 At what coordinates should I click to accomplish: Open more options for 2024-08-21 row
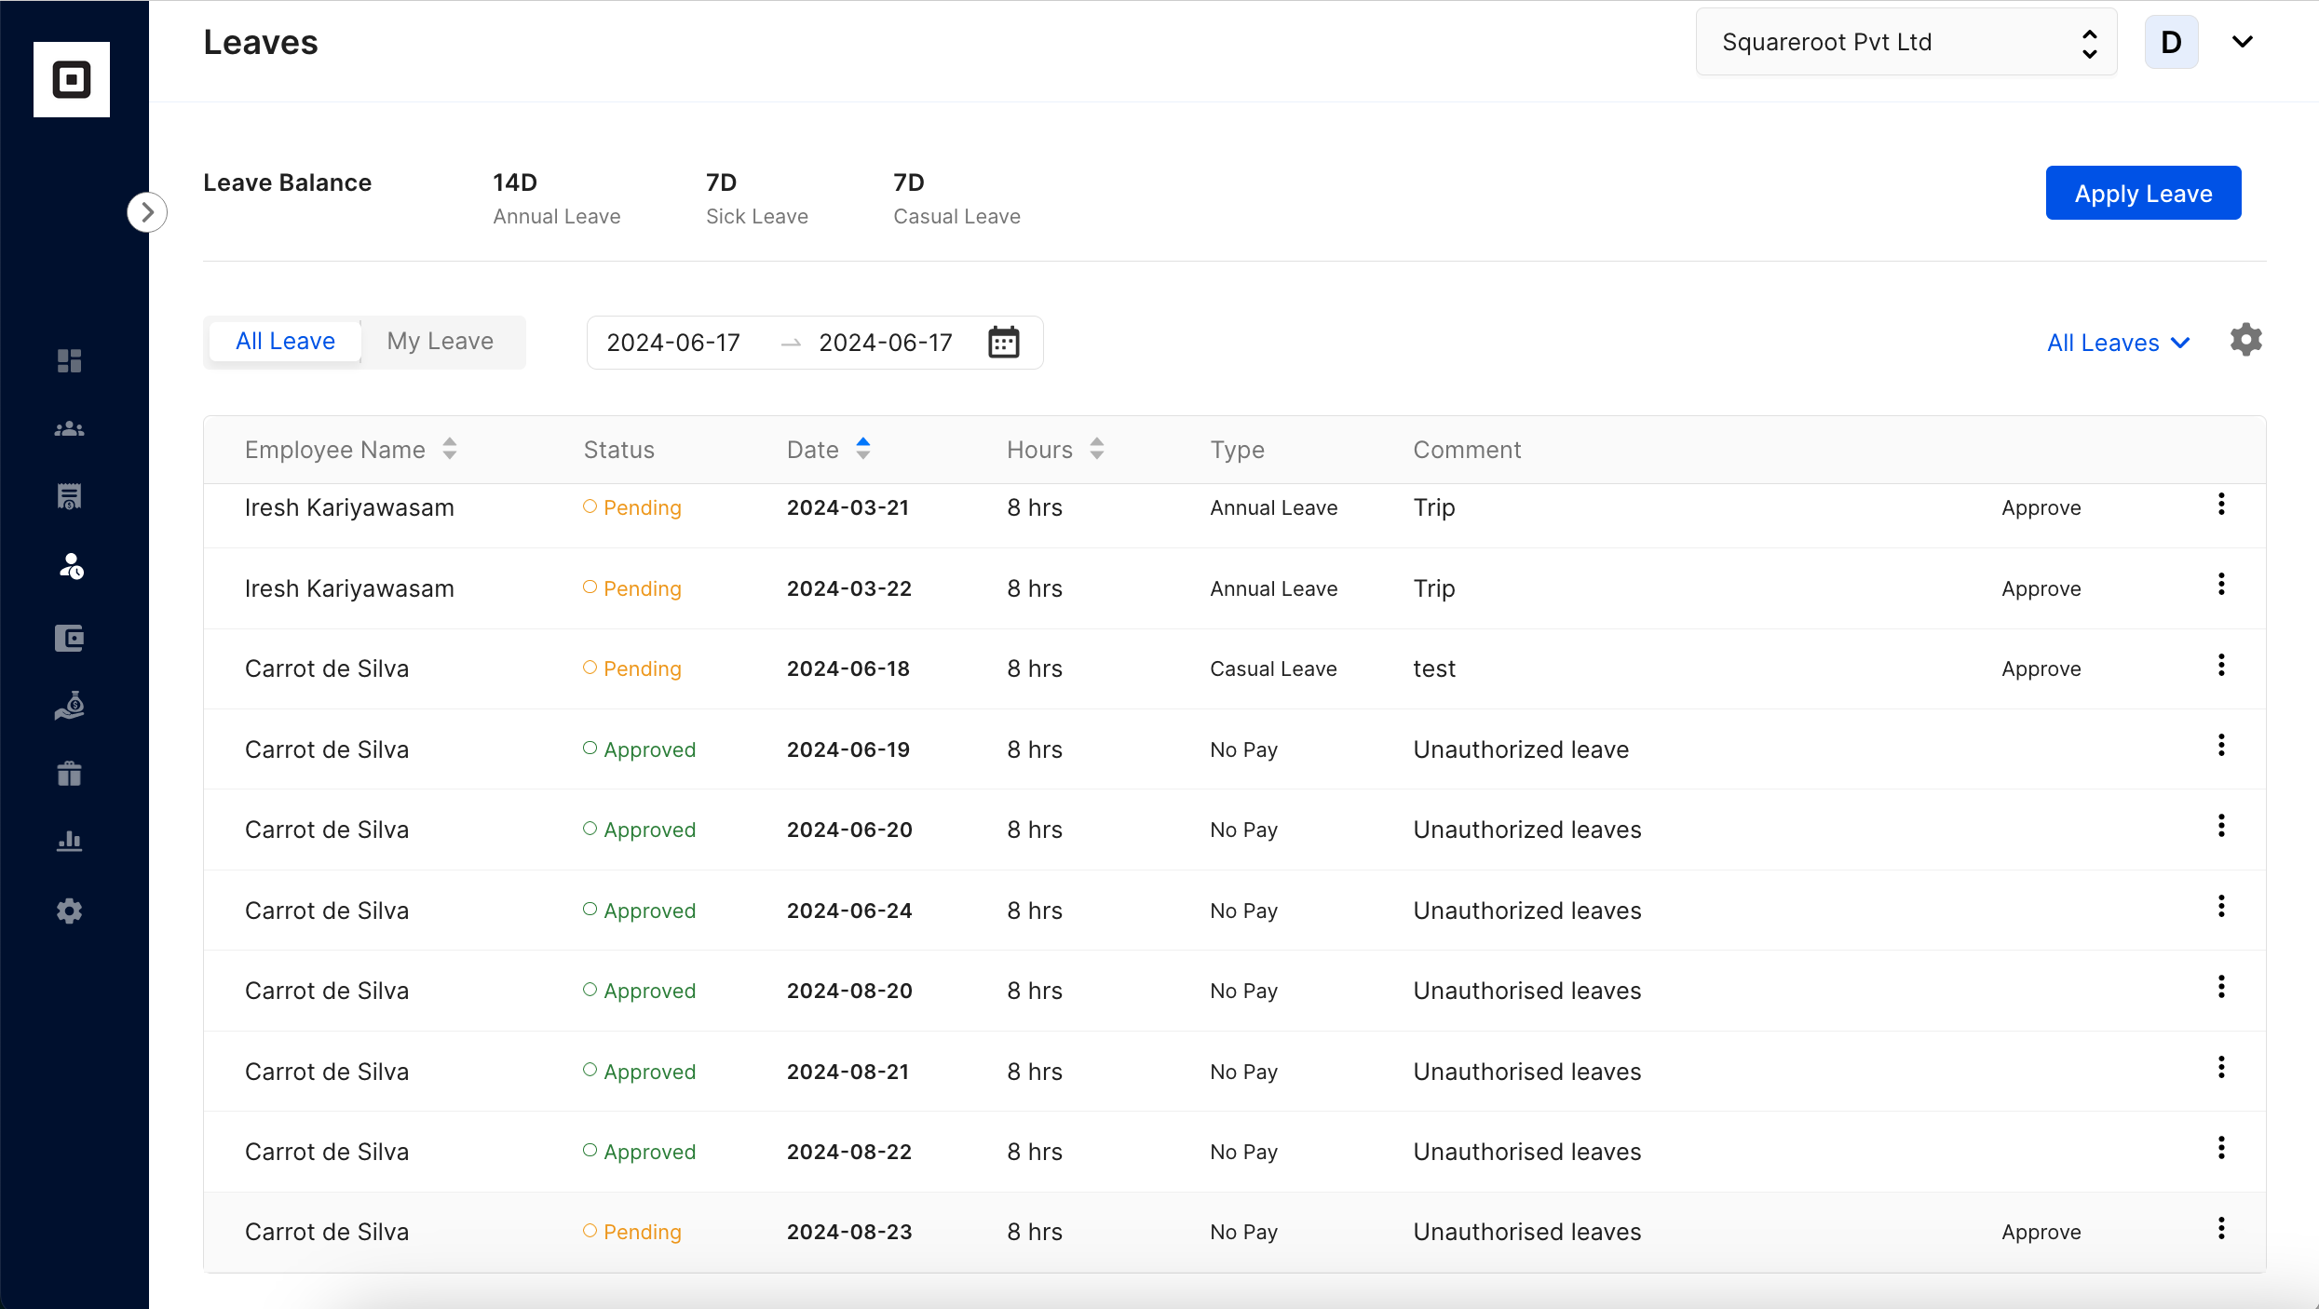pyautogui.click(x=2221, y=1067)
